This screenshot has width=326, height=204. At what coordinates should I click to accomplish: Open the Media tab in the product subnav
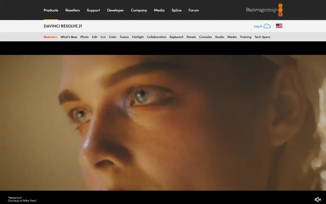232,37
